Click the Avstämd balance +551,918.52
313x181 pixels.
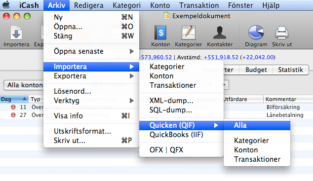click(x=221, y=57)
